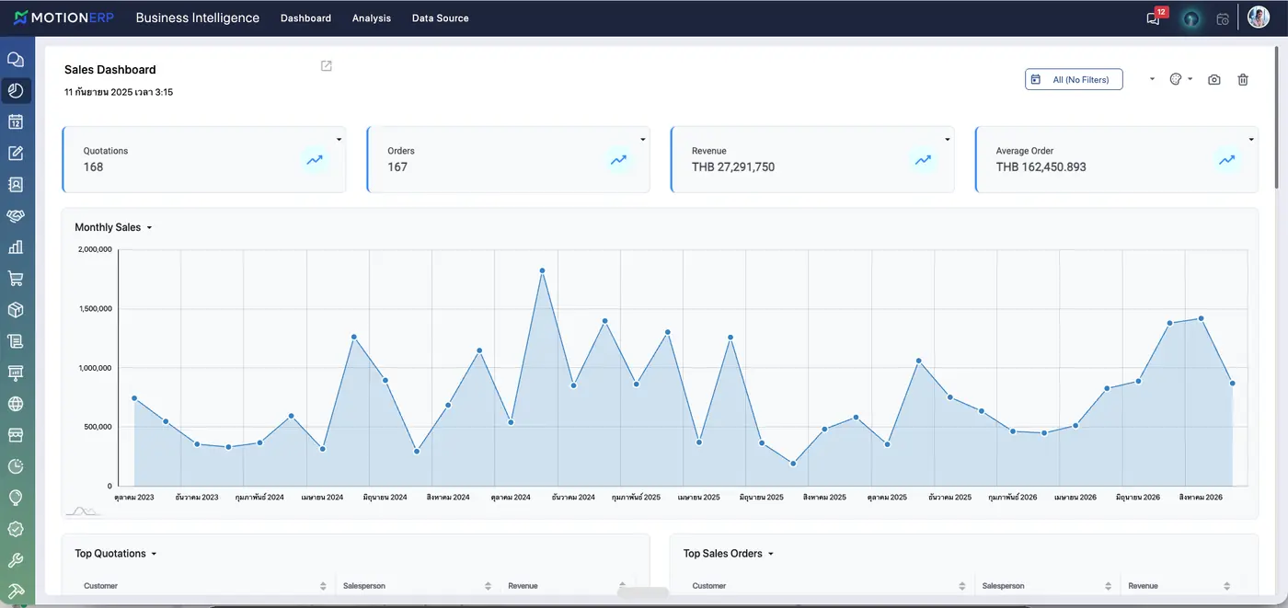
Task: Open the hammer tools sidebar icon
Action: coord(16,591)
